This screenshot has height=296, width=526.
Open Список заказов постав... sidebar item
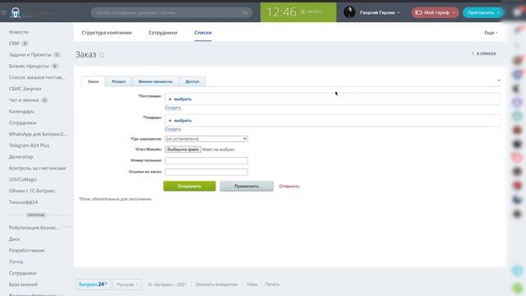pyautogui.click(x=37, y=77)
